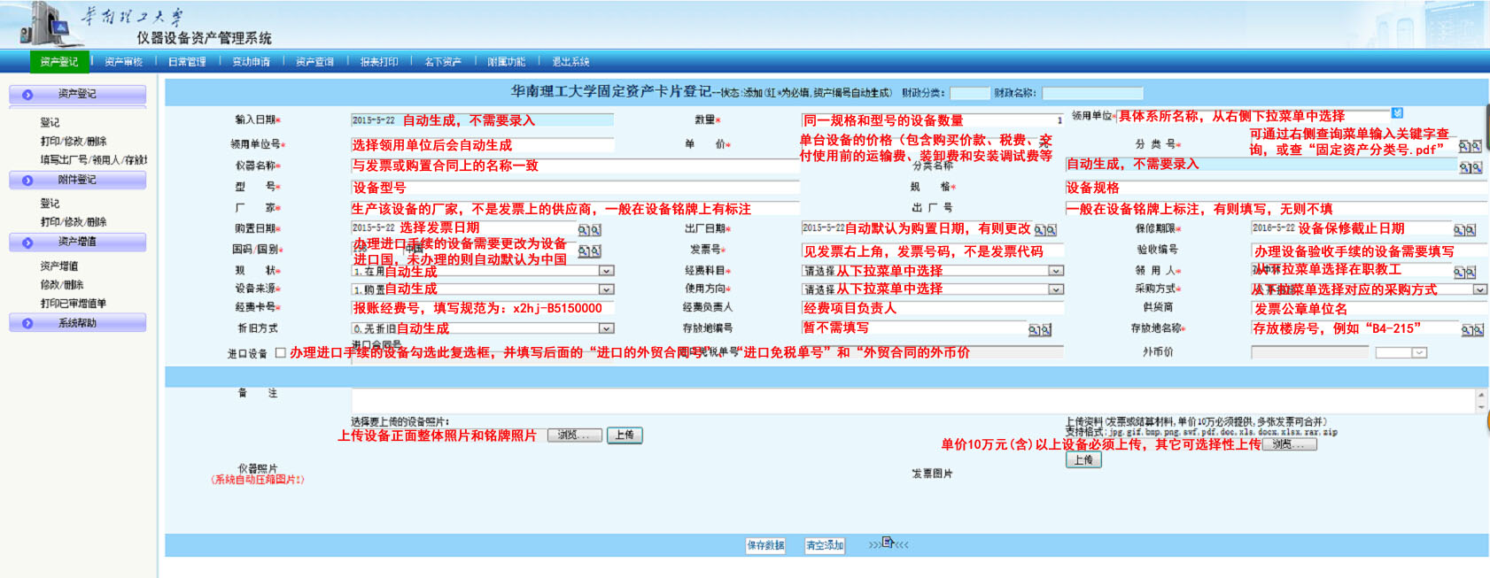Click blue double-arrow icon beside 领用单位
Viewport: 1490px width, 578px height.
pos(1397,113)
